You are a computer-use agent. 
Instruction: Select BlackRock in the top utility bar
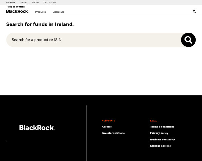pyautogui.click(x=11, y=2)
